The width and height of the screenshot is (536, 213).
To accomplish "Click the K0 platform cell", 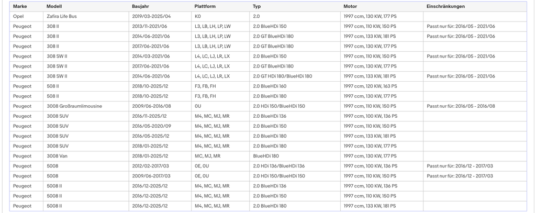I will (220, 16).
